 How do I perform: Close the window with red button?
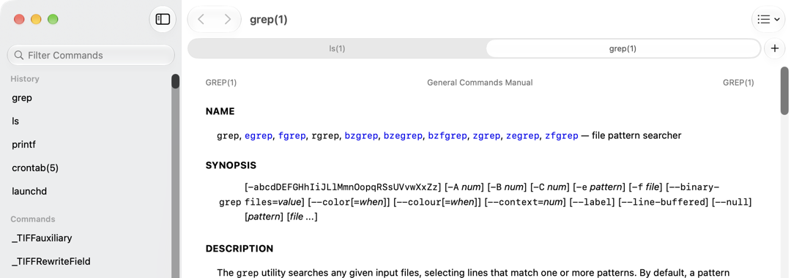coord(19,19)
